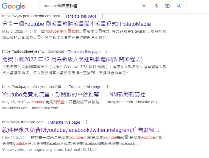Click the May 6, 2022 snippet text
Viewport: 209px width, 158px height.
[84, 32]
